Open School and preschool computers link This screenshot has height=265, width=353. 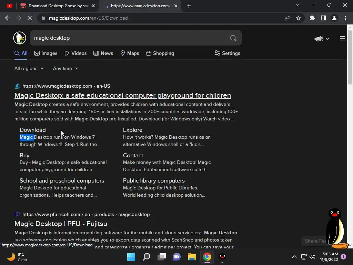tap(62, 181)
